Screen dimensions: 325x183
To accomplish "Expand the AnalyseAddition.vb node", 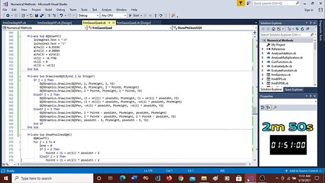I will click(x=263, y=53).
